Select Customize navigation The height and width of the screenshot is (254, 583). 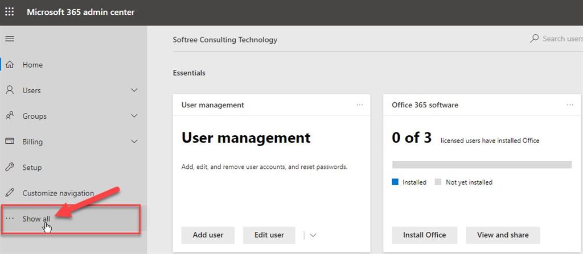[73, 193]
